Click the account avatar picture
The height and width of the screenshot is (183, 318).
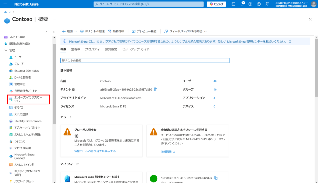314,4
